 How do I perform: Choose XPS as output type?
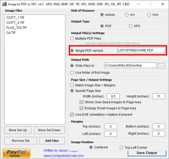[x=131, y=26]
